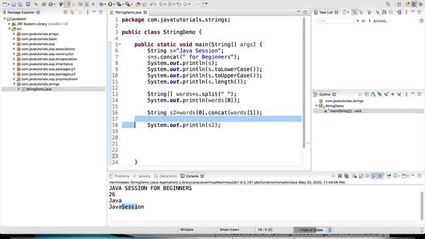425x239 pixels.
Task: Toggle Hide Fields in Outline toolbar
Action: [380, 94]
